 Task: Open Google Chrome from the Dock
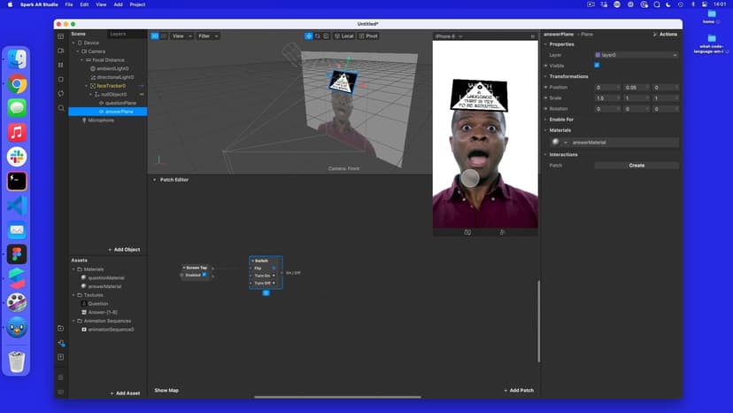(17, 84)
